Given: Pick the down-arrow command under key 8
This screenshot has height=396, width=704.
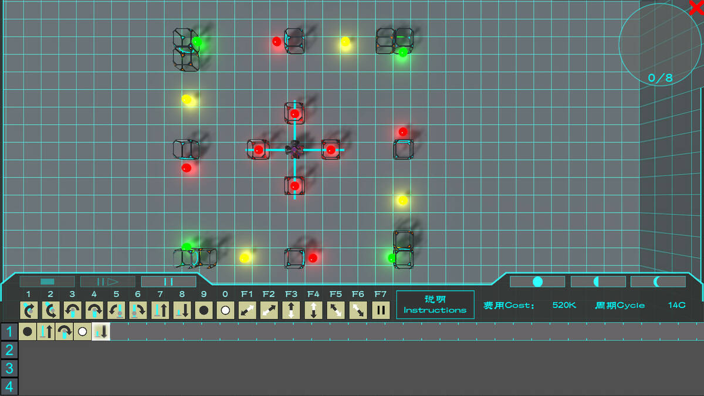Looking at the screenshot, I should tap(182, 310).
